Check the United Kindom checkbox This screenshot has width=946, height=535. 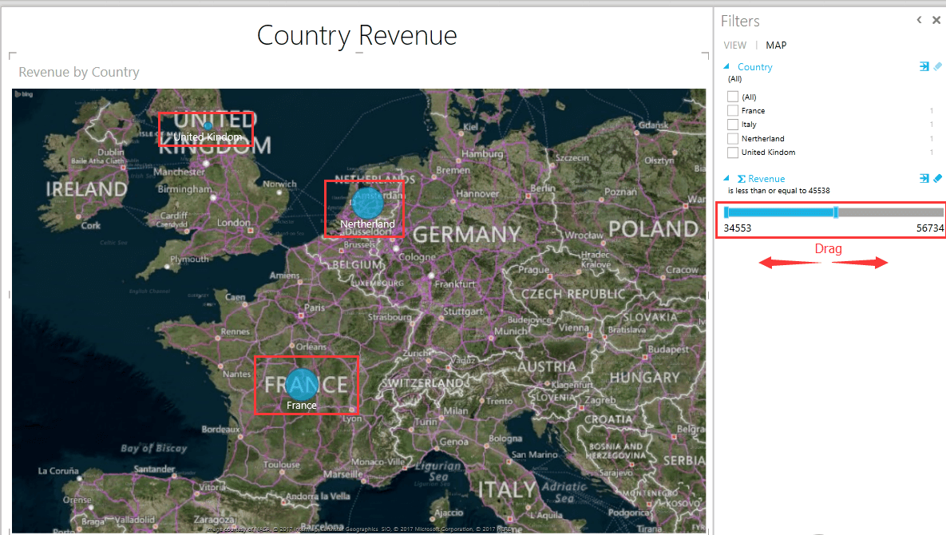pyautogui.click(x=732, y=152)
